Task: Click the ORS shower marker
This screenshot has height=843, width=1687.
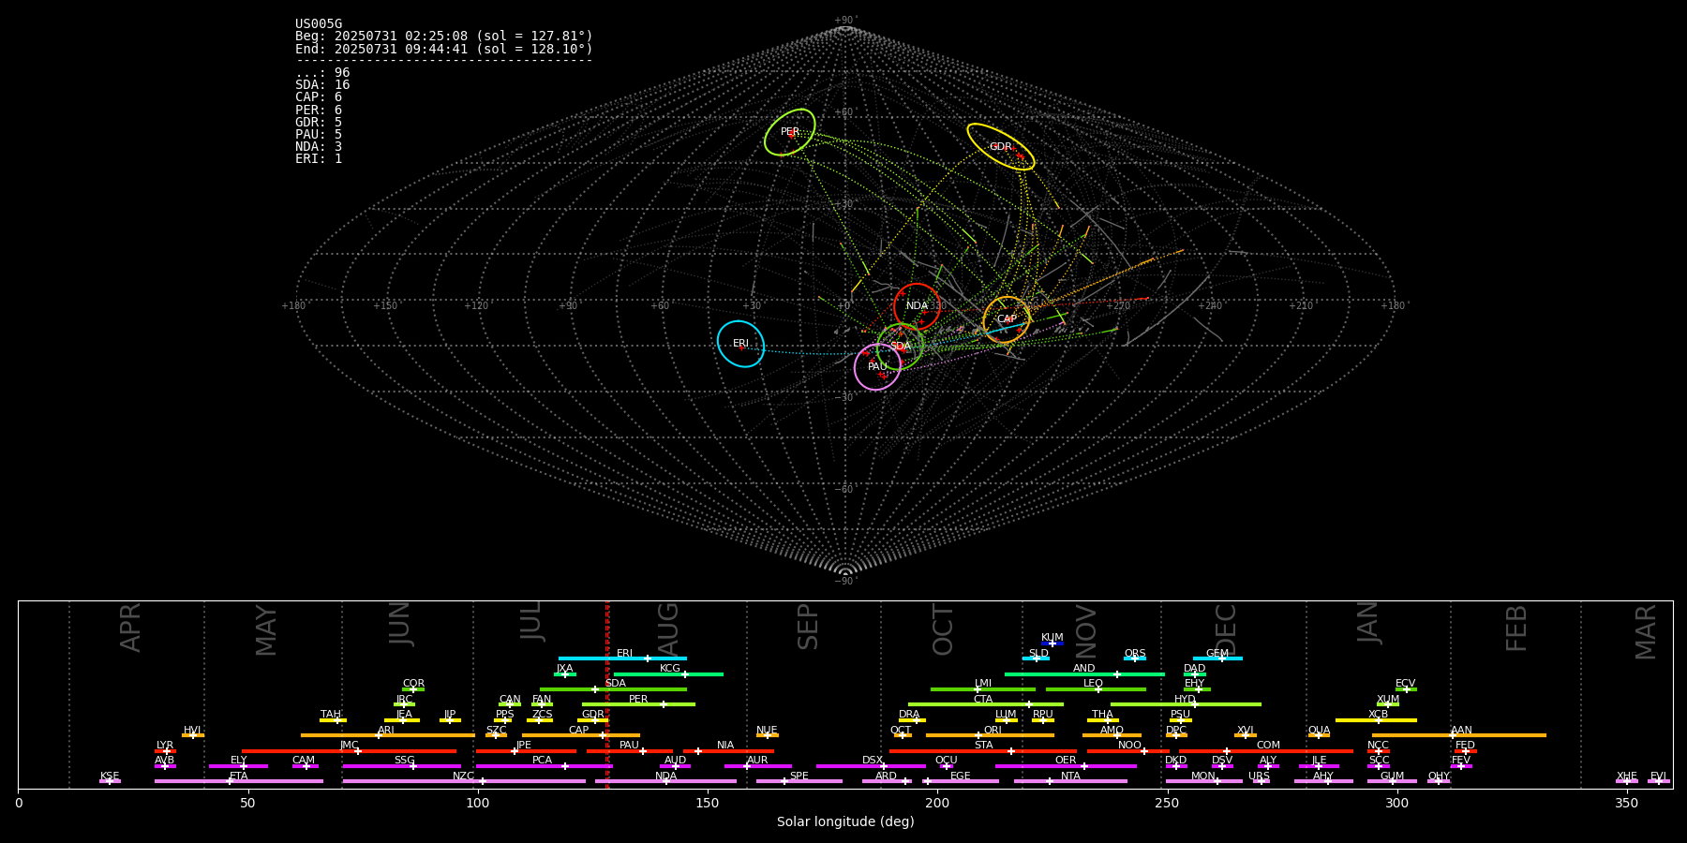Action: click(x=1135, y=658)
